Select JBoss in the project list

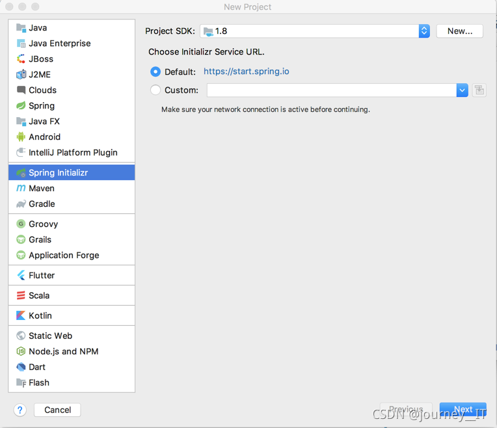coord(72,59)
